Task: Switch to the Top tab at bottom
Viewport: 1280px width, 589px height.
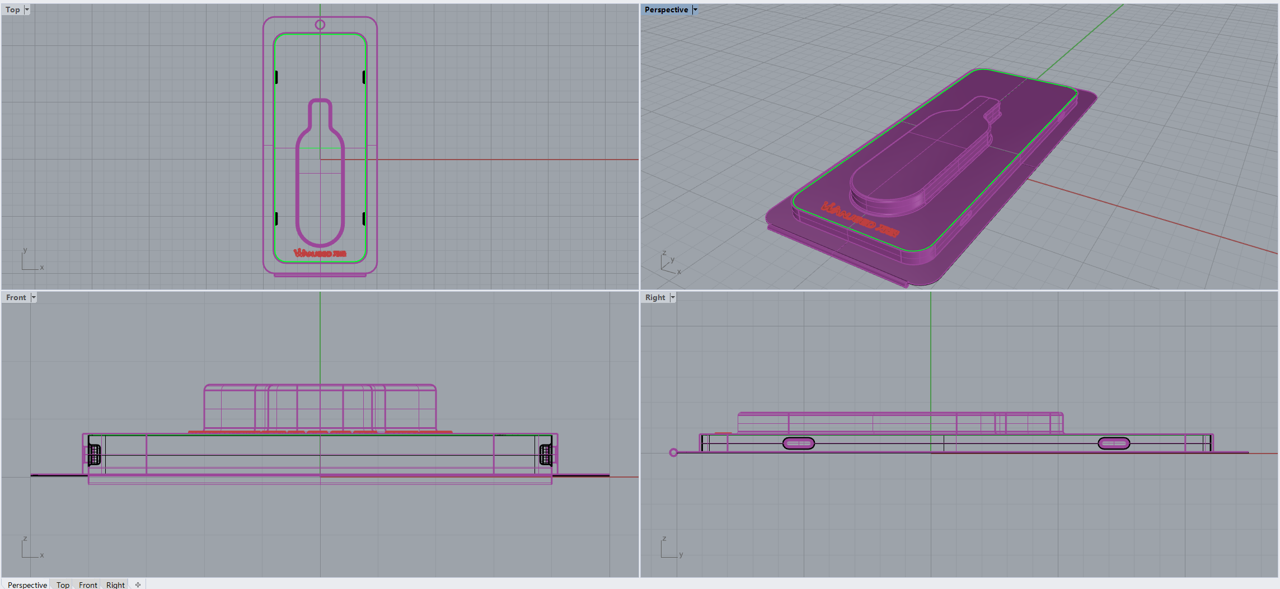Action: click(x=63, y=585)
